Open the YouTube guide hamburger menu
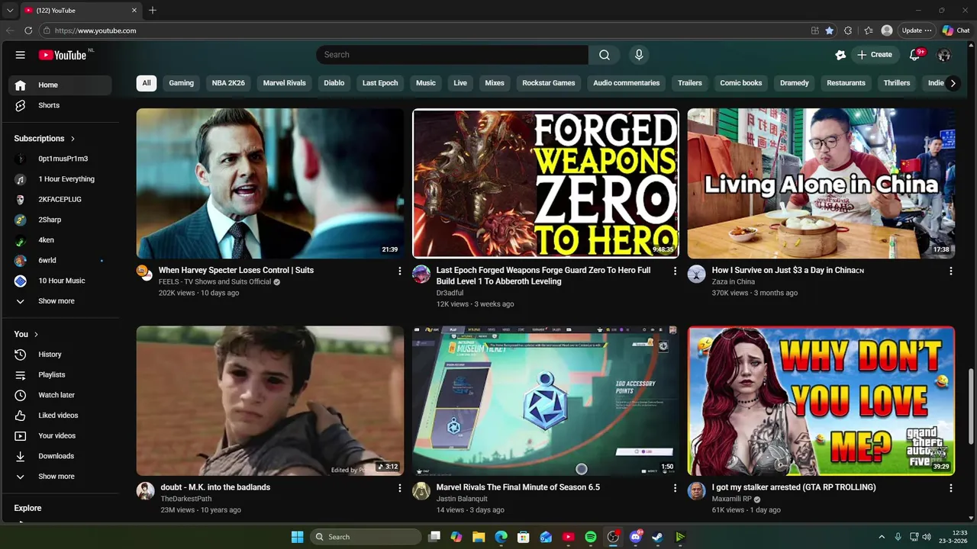The width and height of the screenshot is (977, 549). 21,55
